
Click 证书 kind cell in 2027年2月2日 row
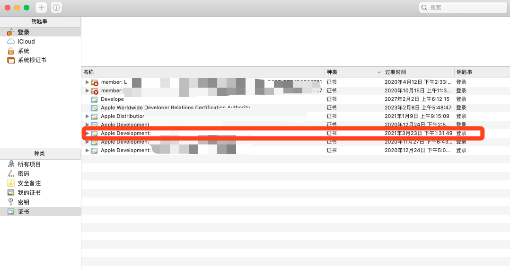332,99
